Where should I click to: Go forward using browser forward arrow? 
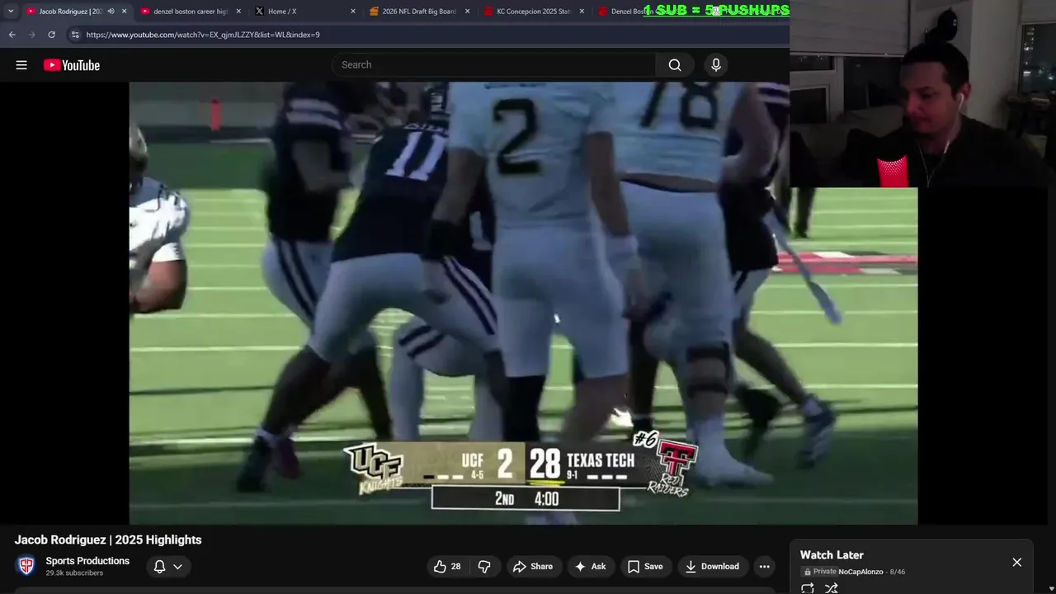[31, 35]
